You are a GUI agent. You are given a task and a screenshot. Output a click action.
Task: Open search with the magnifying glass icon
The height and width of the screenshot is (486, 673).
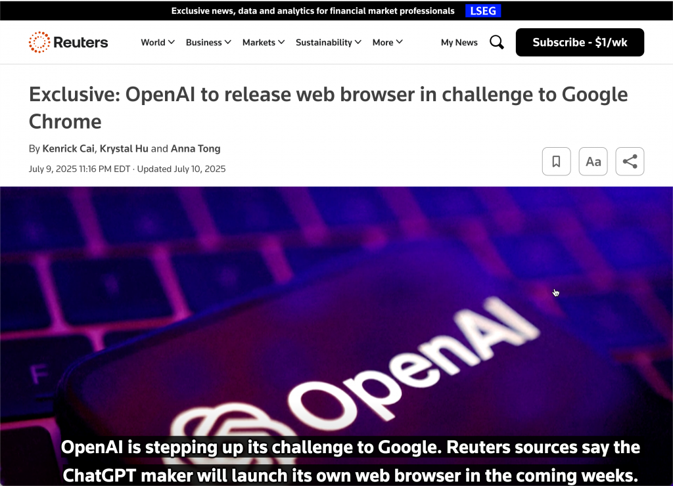pos(497,43)
